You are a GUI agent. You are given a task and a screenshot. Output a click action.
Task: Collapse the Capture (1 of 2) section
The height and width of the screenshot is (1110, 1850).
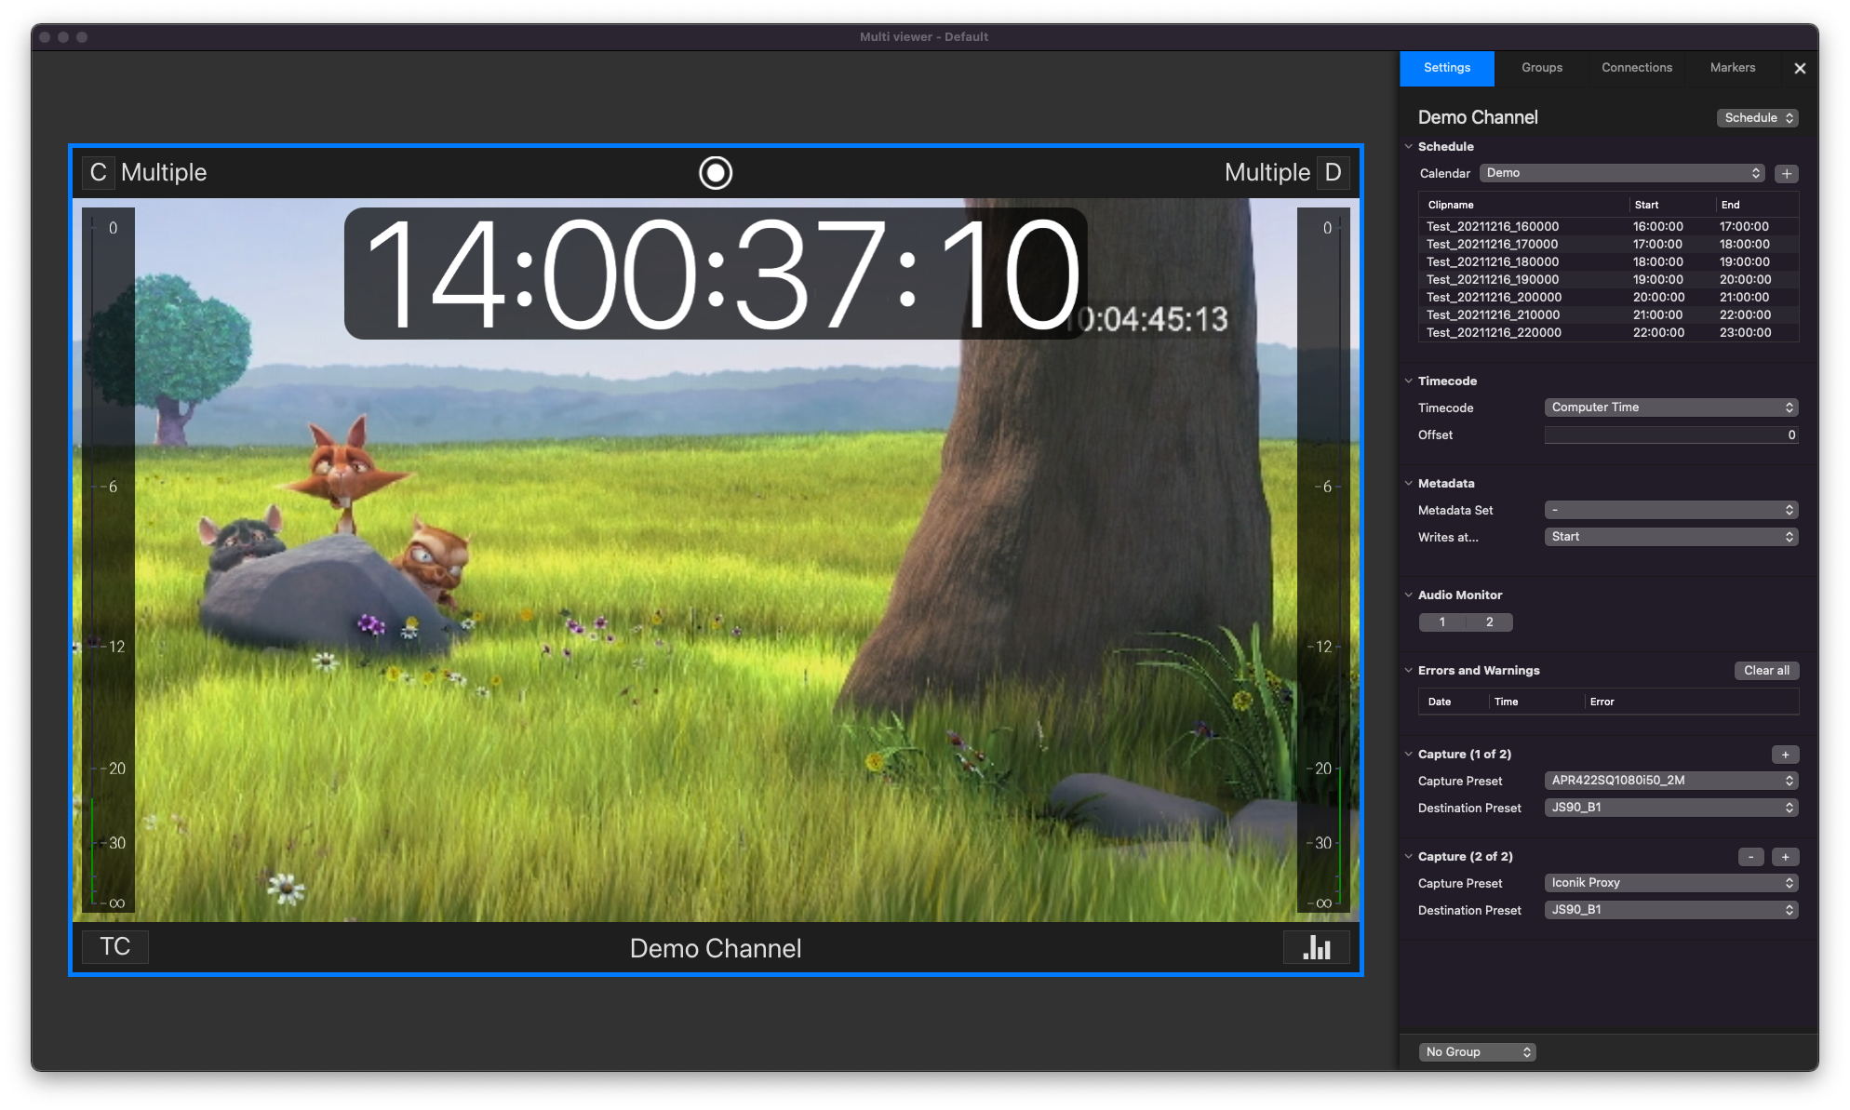(x=1409, y=755)
